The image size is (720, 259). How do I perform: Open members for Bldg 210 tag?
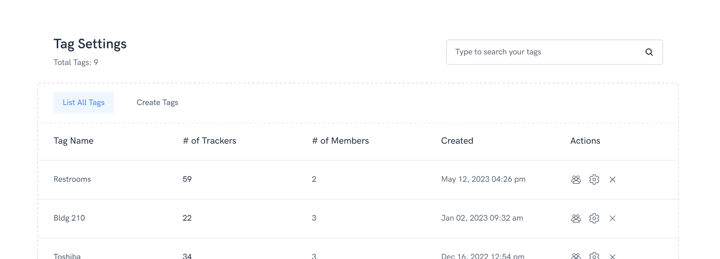pos(576,219)
